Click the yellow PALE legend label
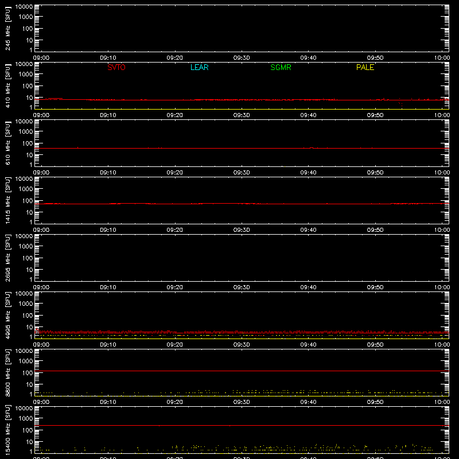This screenshot has width=459, height=459. click(x=365, y=67)
